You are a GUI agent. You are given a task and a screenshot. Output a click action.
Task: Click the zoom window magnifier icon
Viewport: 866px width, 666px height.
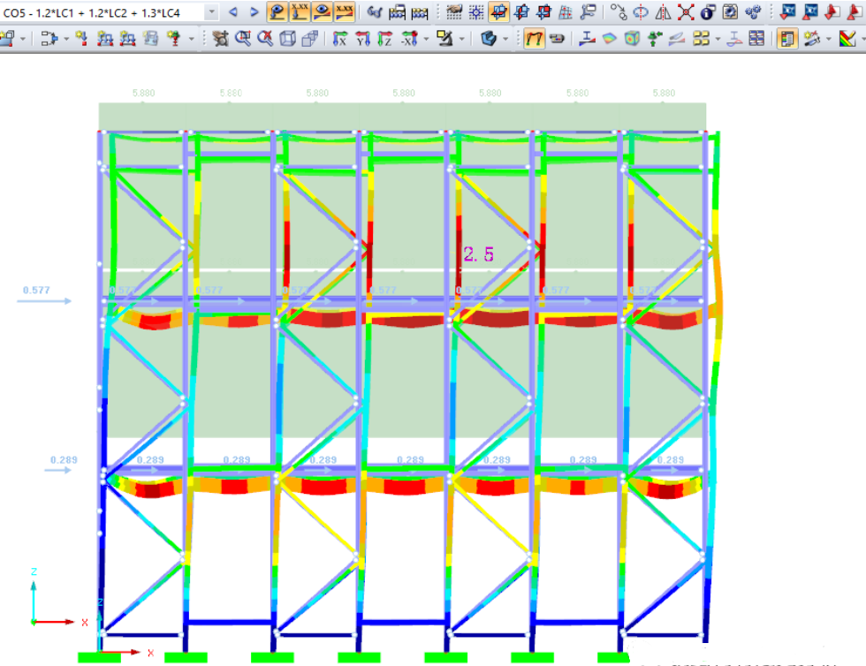242,39
